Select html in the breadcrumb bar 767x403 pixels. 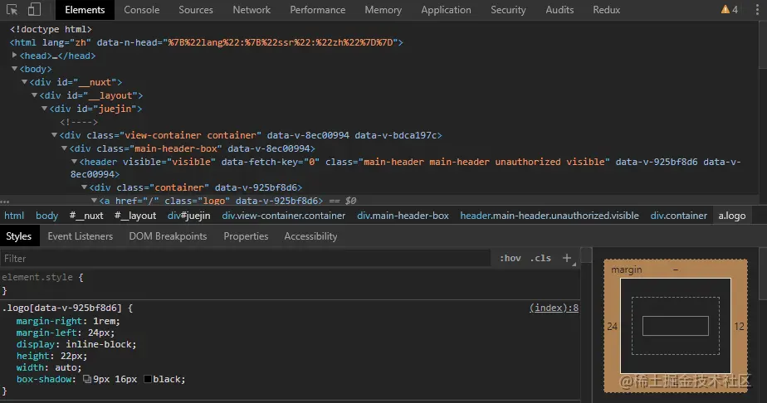point(14,216)
